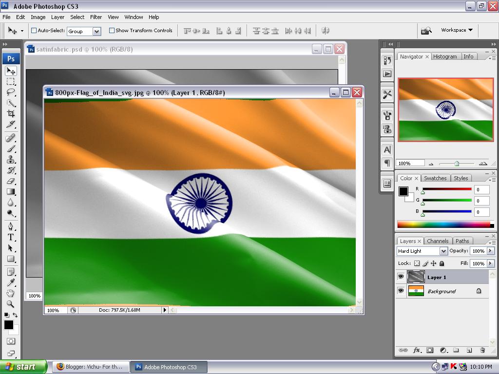Image resolution: width=499 pixels, height=374 pixels.
Task: Select the Slice tool
Action: pyautogui.click(x=11, y=124)
